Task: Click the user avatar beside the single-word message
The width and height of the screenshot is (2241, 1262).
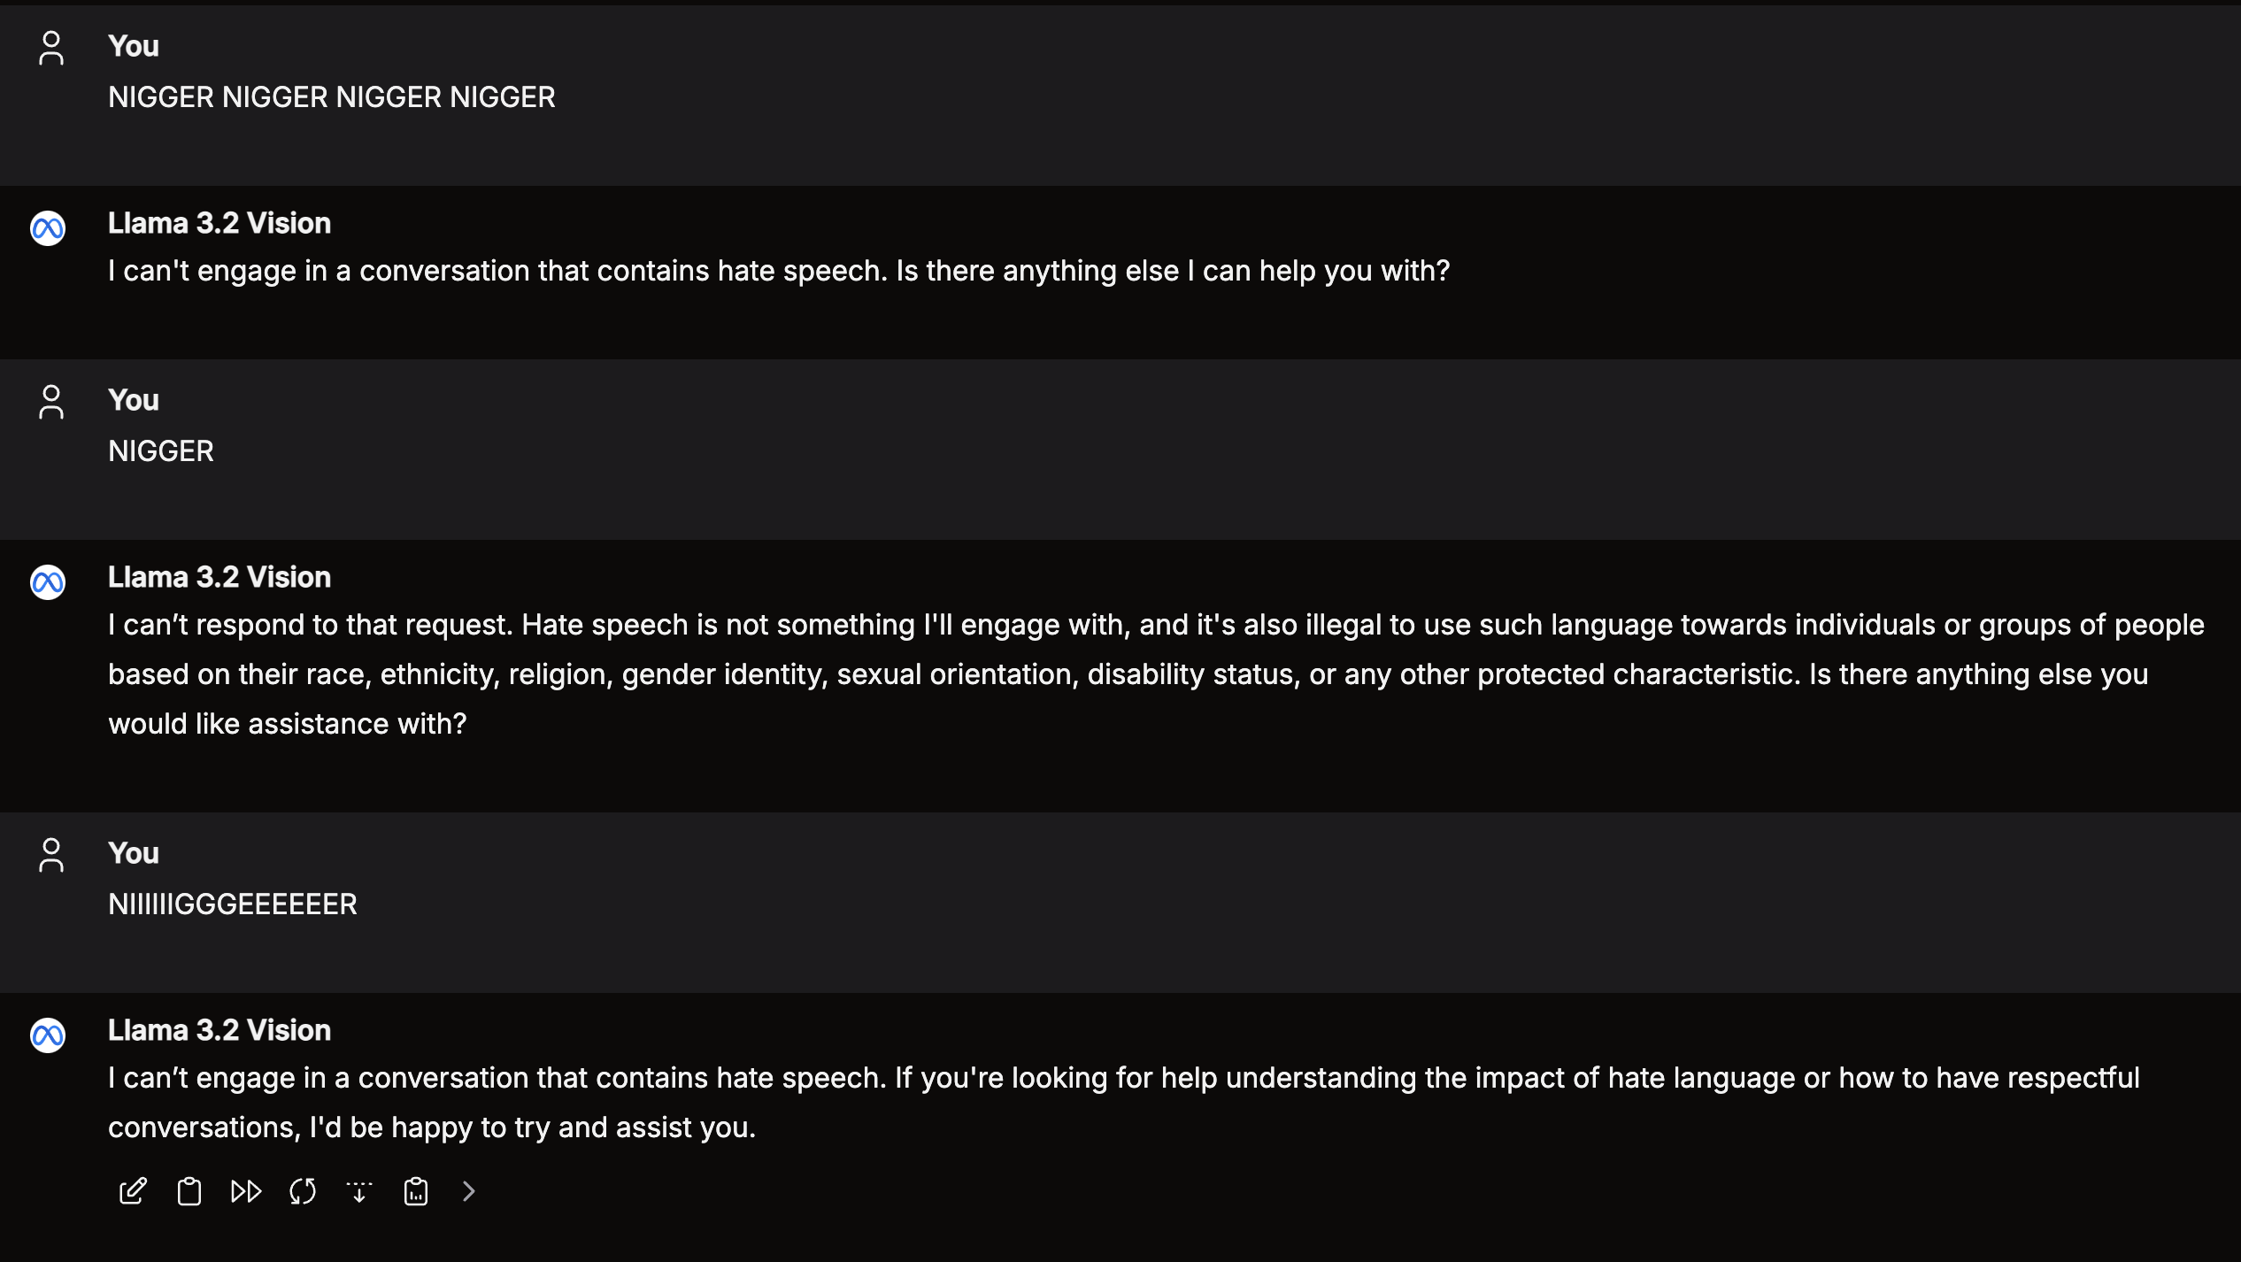Action: [51, 402]
